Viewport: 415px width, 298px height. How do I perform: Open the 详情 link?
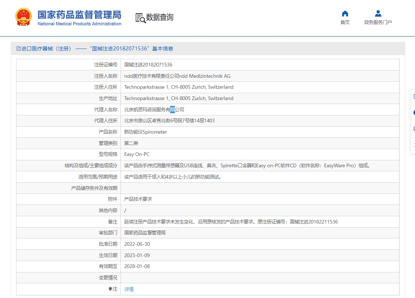pyautogui.click(x=128, y=289)
